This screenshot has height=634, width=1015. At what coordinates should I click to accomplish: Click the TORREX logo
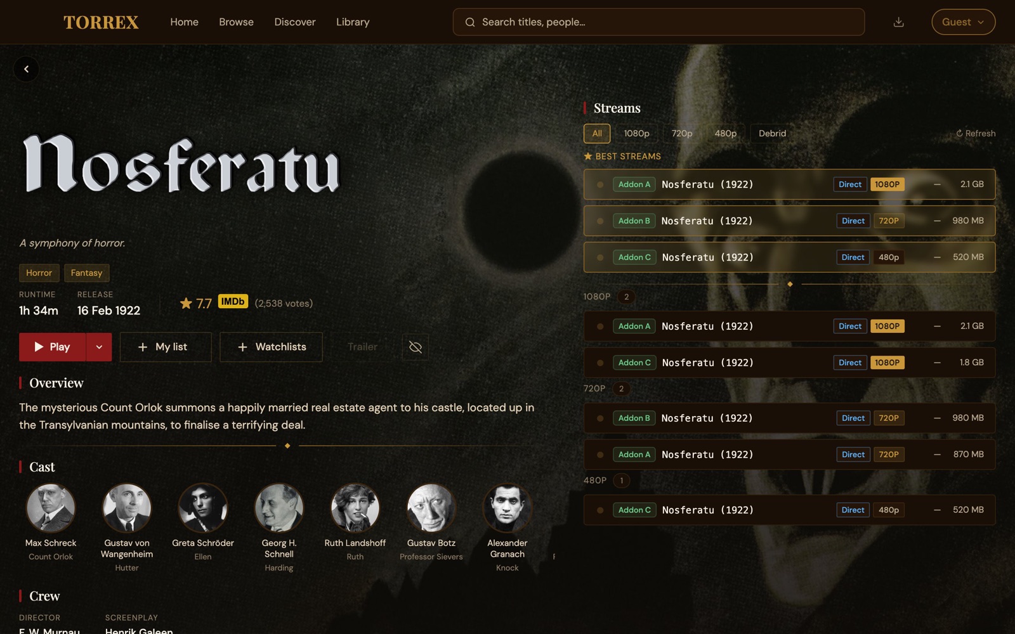101,22
